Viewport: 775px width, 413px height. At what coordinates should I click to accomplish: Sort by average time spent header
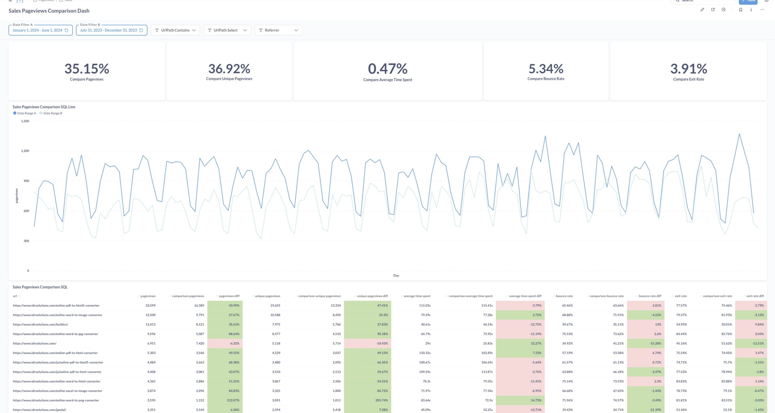[x=415, y=296]
